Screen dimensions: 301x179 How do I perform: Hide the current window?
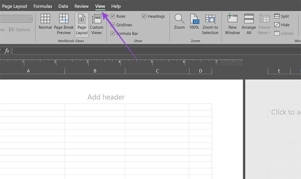281,25
